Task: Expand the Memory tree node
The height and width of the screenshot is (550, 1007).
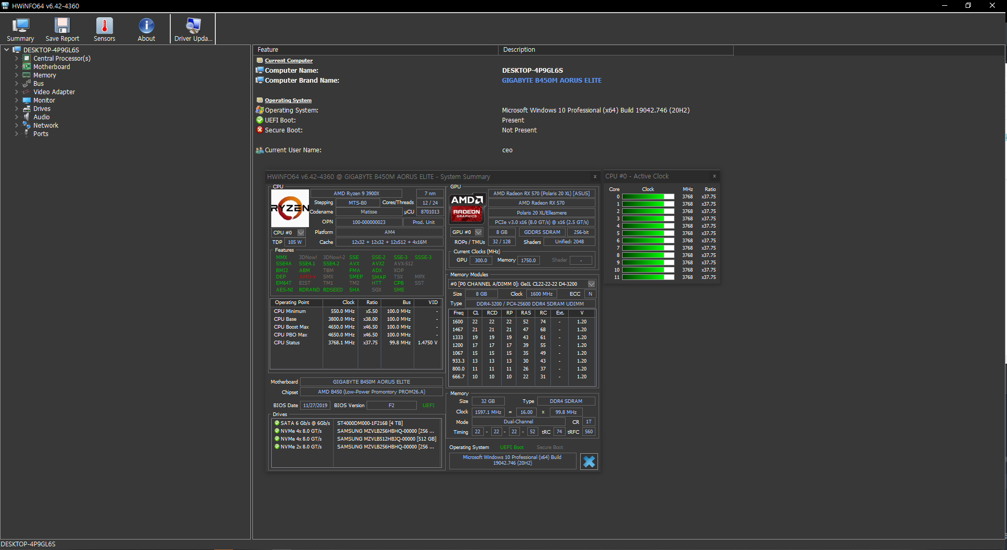Action: 16,75
